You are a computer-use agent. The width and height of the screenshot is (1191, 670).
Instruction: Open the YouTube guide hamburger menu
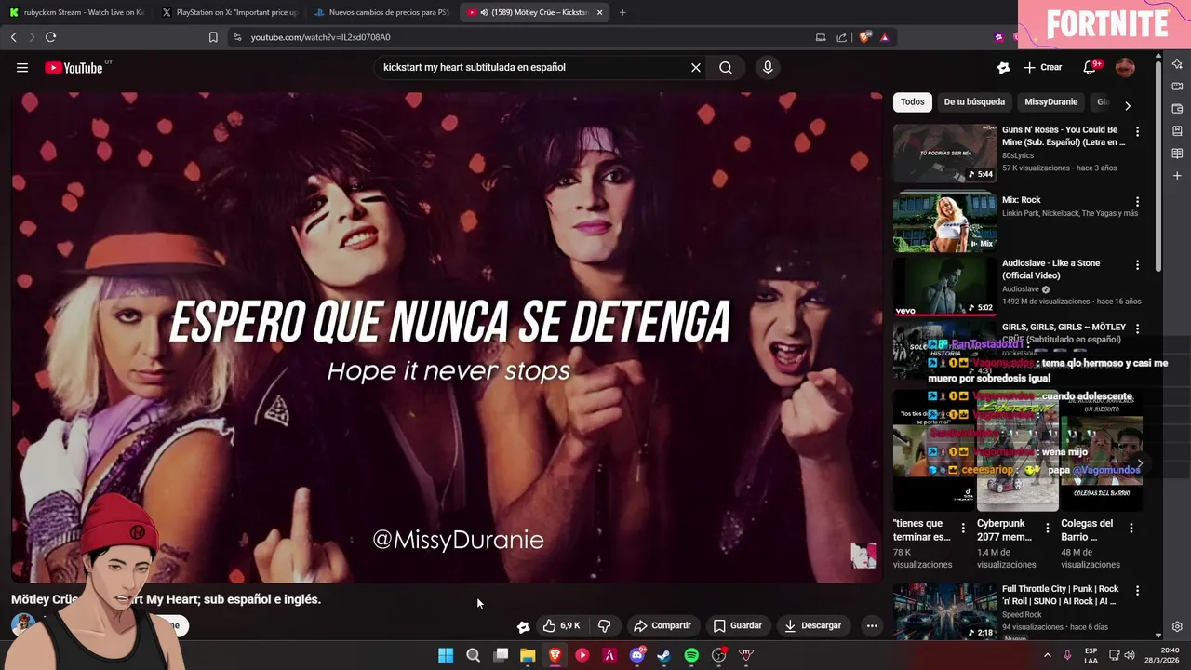tap(22, 67)
